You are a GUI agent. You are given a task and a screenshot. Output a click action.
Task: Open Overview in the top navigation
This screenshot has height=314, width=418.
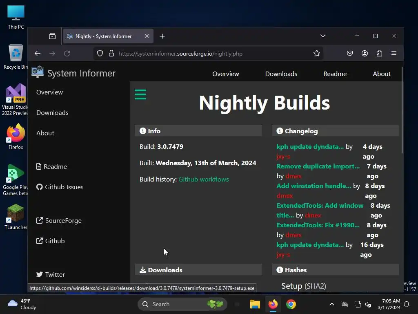point(225,74)
